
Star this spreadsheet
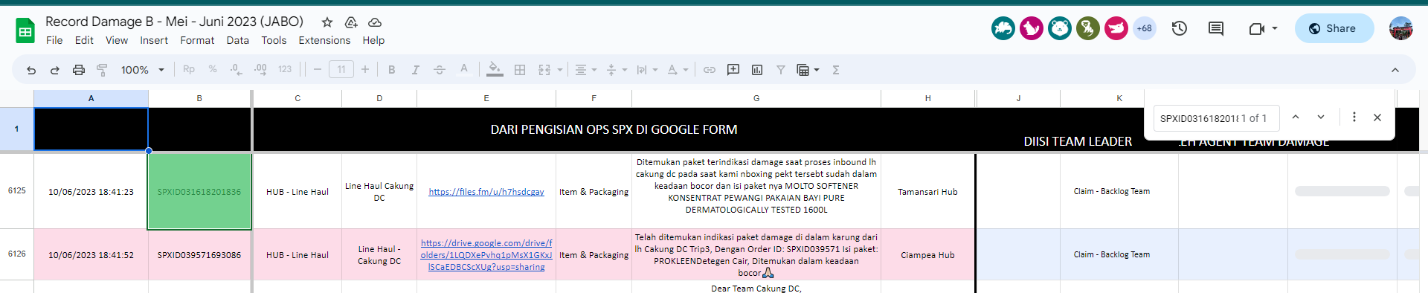click(327, 22)
